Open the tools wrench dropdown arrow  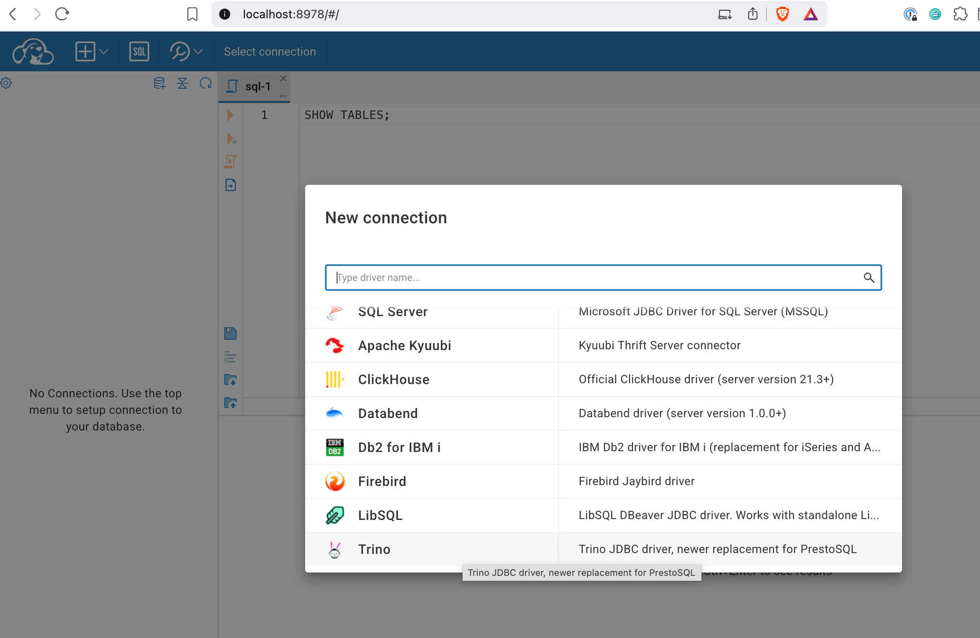[198, 51]
